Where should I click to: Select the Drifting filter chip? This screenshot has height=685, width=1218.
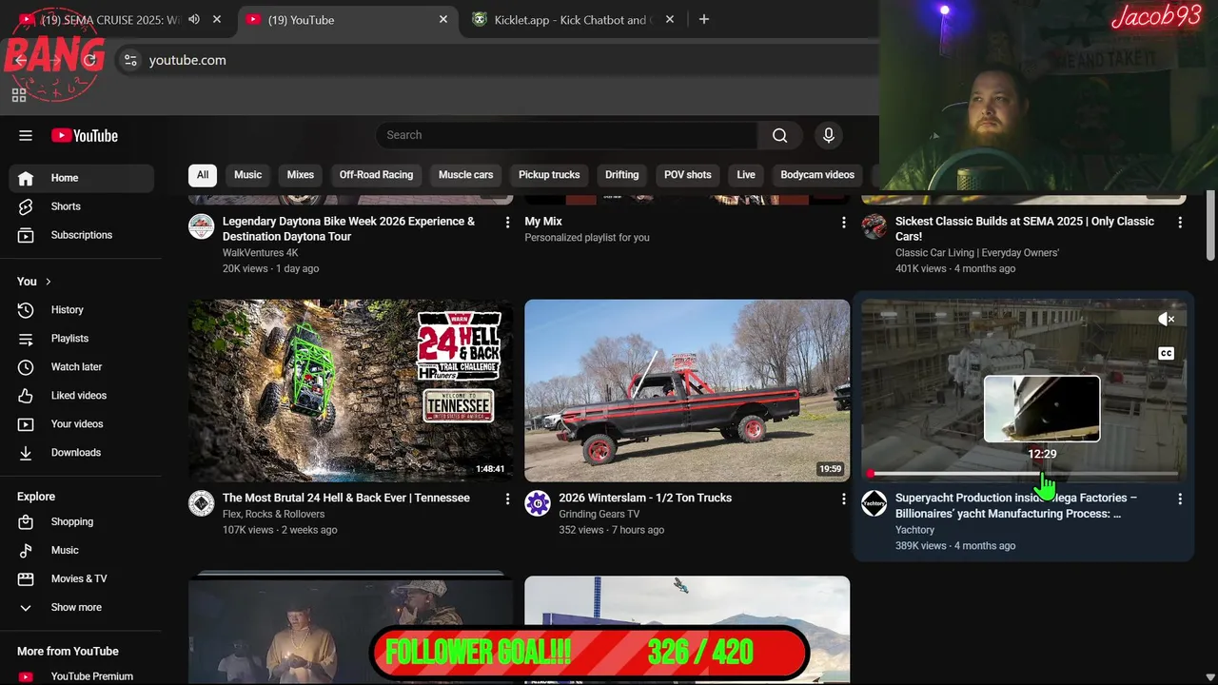click(x=622, y=175)
